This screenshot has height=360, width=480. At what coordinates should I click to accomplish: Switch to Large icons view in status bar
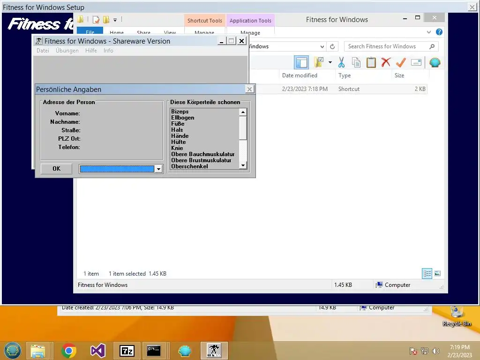(x=437, y=273)
